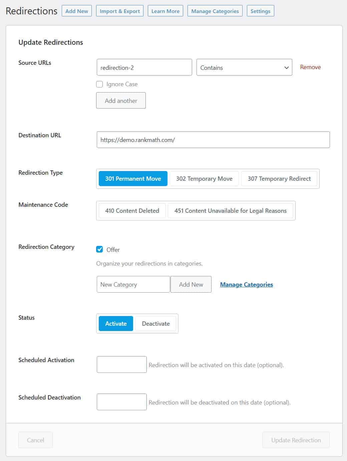Viewport: 347px width, 461px height.
Task: Select 410 Content Deleted maintenance code
Action: coord(132,211)
